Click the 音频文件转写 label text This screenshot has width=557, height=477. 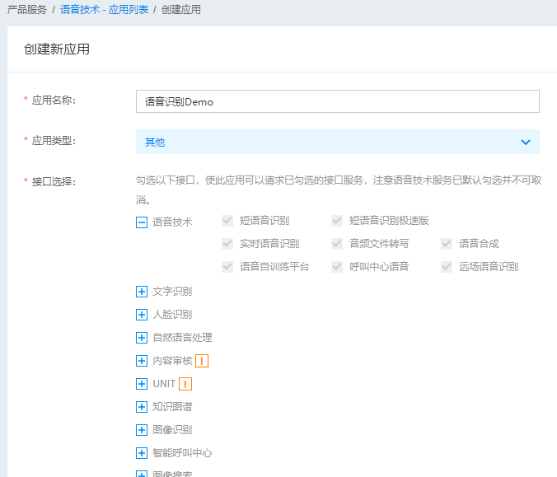tap(379, 244)
